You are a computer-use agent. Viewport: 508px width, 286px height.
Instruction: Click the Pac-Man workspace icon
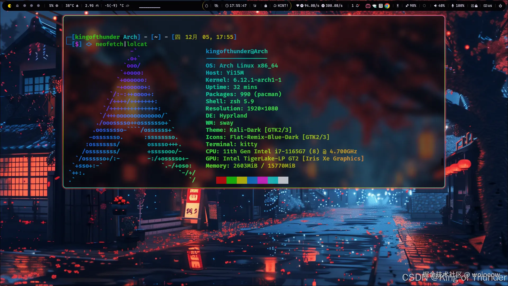tap(10, 6)
